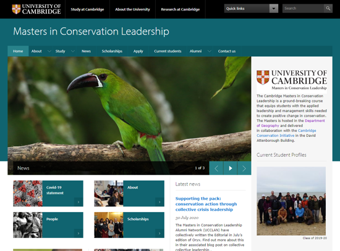Advance to the next carousel slide

click(244, 168)
